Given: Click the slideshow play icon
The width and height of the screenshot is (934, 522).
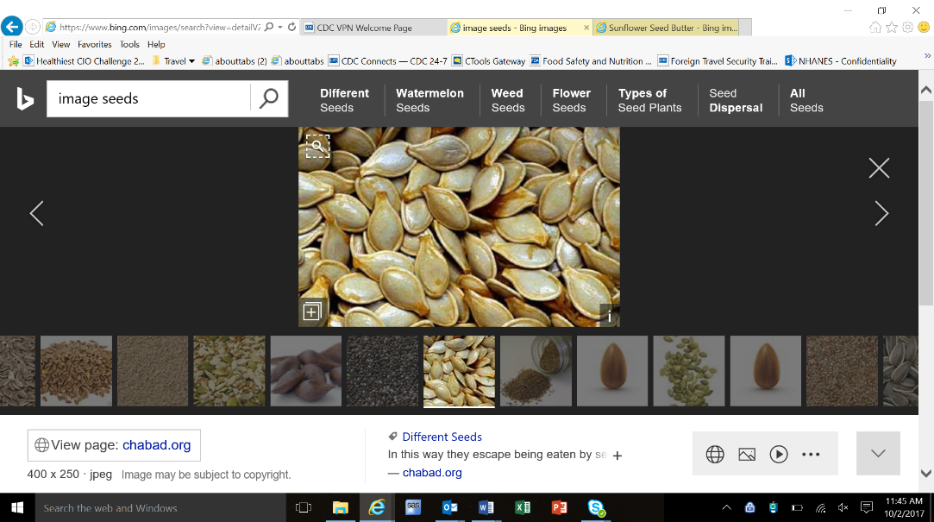Looking at the screenshot, I should pyautogui.click(x=779, y=454).
